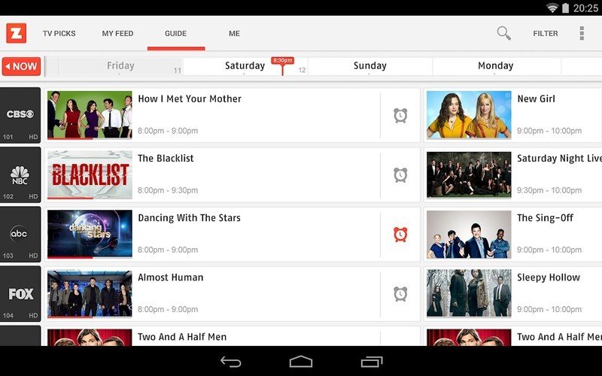Switch to the ME tab
Viewport: 602px width, 376px height.
pyautogui.click(x=234, y=33)
